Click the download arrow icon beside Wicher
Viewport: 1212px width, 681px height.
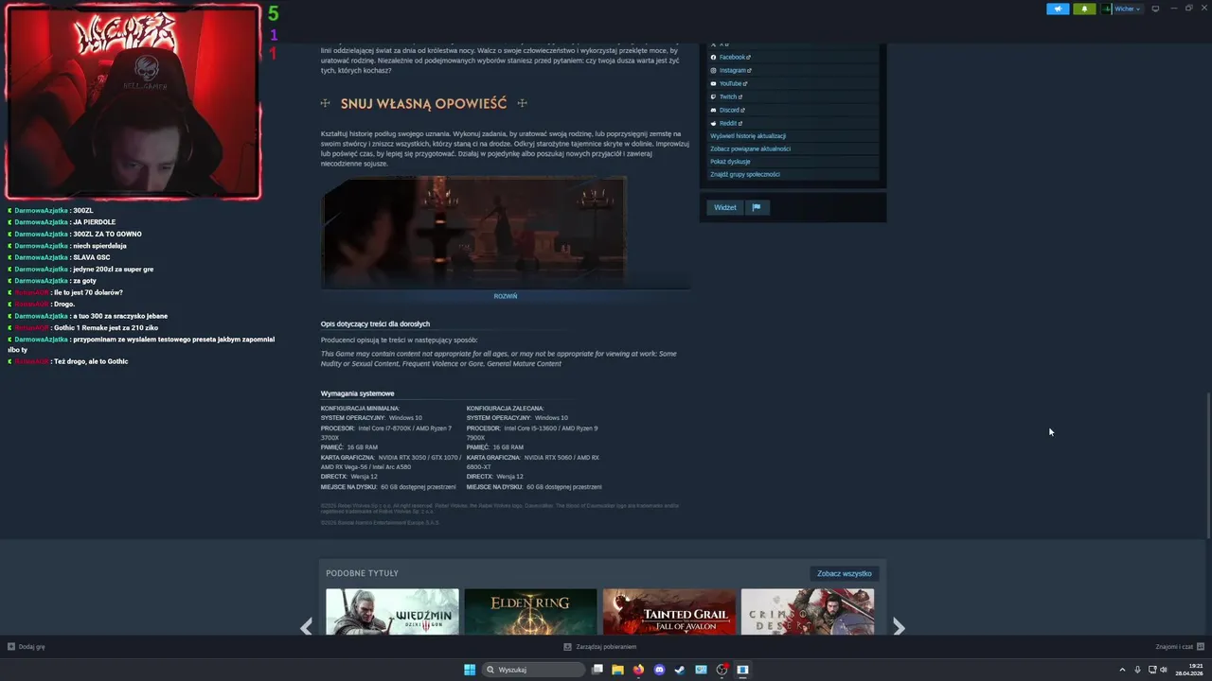click(1106, 9)
